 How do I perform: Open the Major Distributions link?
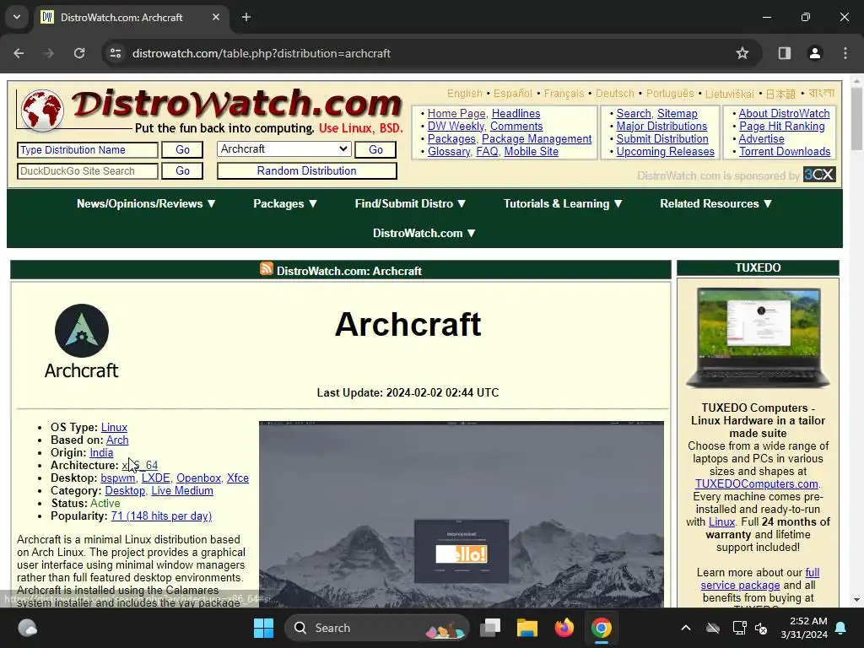tap(661, 127)
